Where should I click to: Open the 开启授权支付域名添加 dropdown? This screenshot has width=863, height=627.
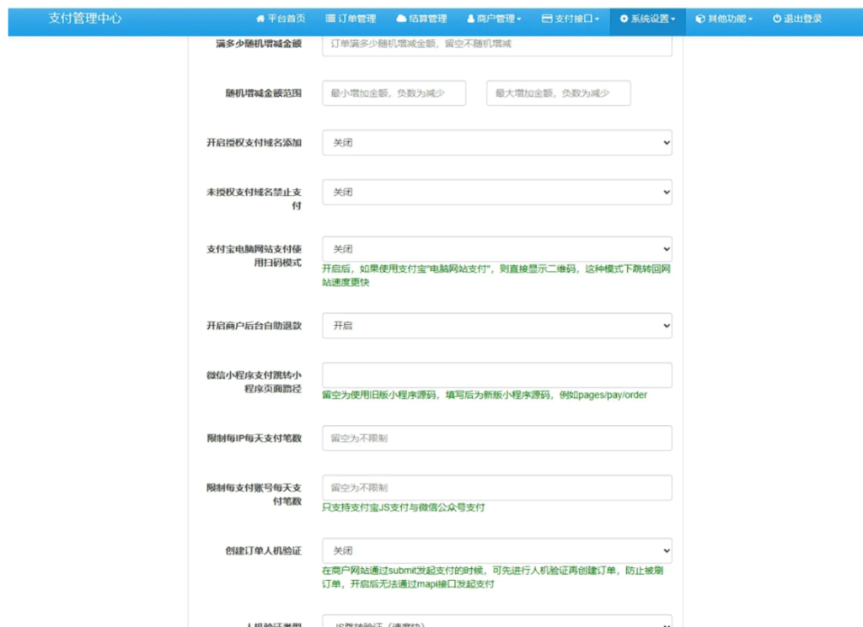click(x=496, y=143)
